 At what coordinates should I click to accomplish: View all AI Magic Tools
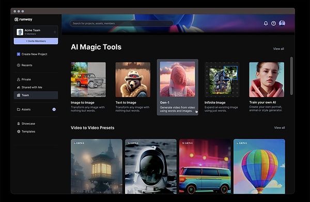pos(278,49)
